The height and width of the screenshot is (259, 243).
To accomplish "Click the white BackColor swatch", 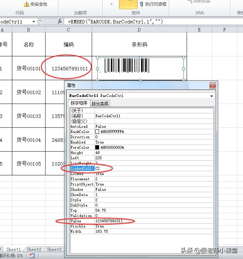I will click(x=97, y=132).
